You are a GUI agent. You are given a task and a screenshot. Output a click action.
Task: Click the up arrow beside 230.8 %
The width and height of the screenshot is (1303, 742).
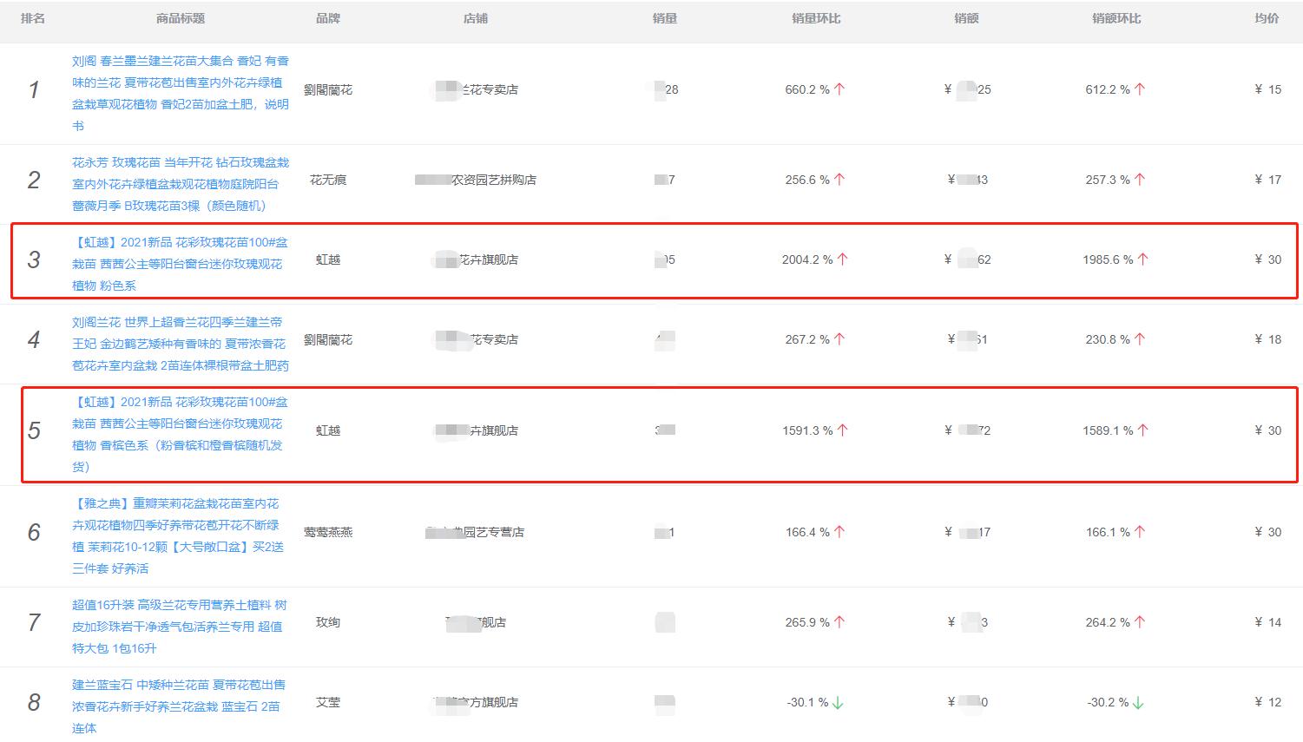(x=1140, y=339)
